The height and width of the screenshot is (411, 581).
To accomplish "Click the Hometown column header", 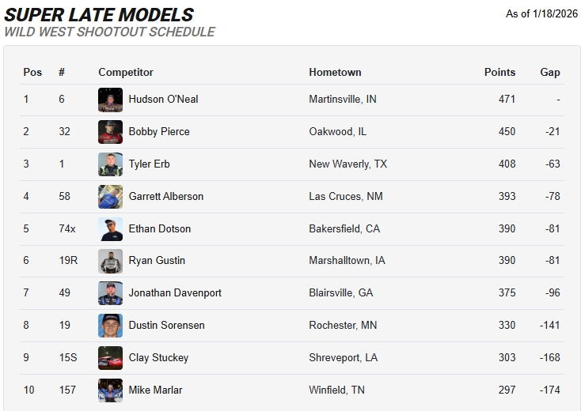I will 335,72.
